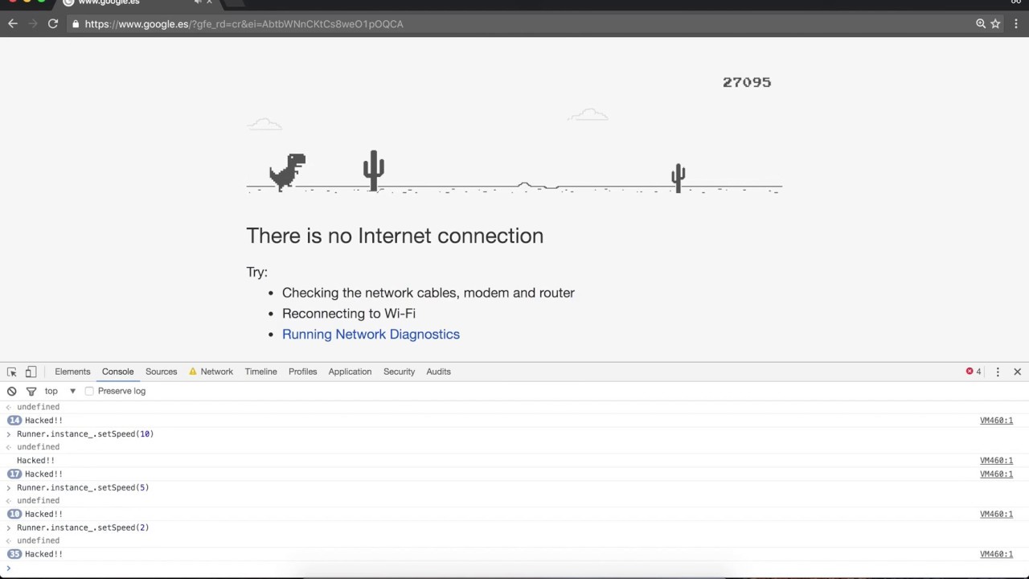The width and height of the screenshot is (1029, 579).
Task: Switch to the Application tab
Action: coord(350,372)
